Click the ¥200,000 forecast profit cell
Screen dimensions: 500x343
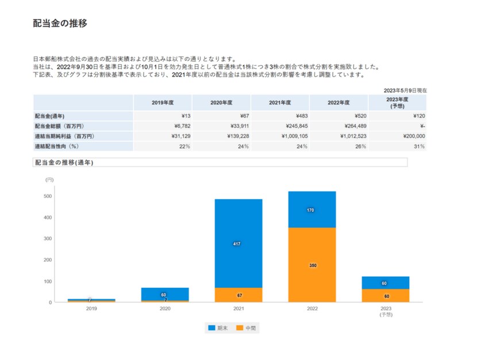point(415,136)
